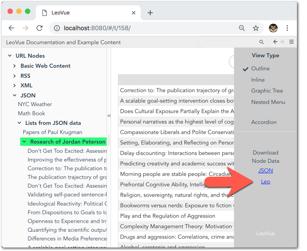Click the LeoVue history back arrow
Viewport: 307px width, 251px height.
pos(275,41)
